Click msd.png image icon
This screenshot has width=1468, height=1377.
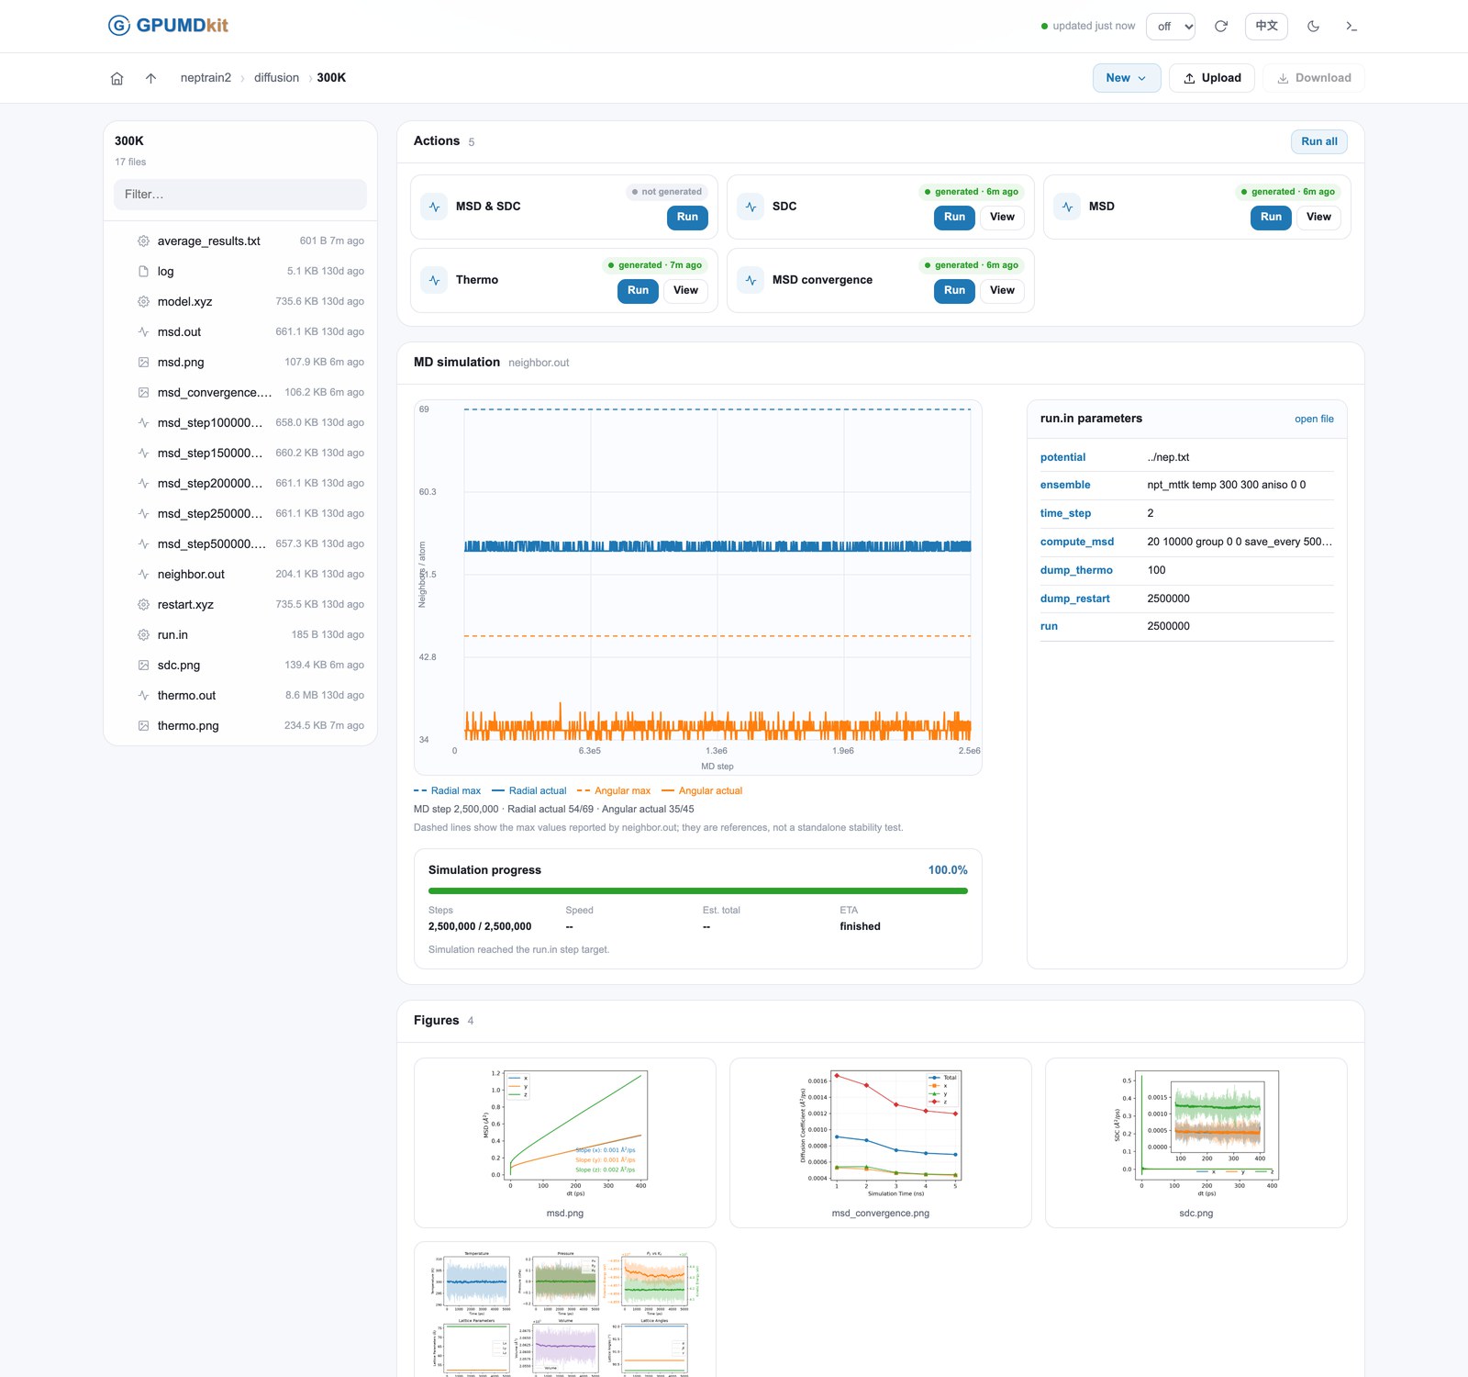(143, 363)
